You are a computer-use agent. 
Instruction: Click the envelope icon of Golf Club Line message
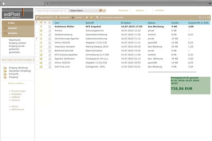click(x=41, y=67)
